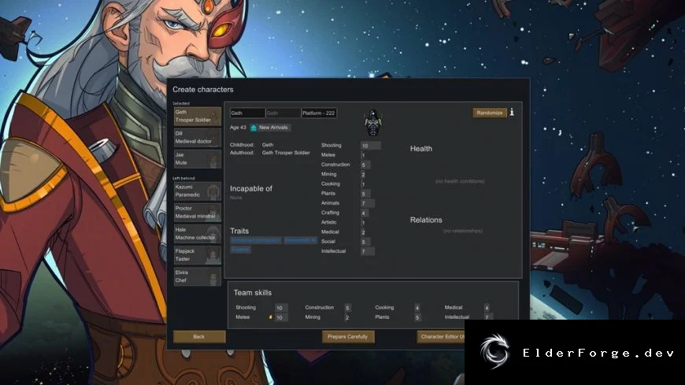Click the home icon next to New Arrivals
Screen dimensions: 685x385
point(254,128)
